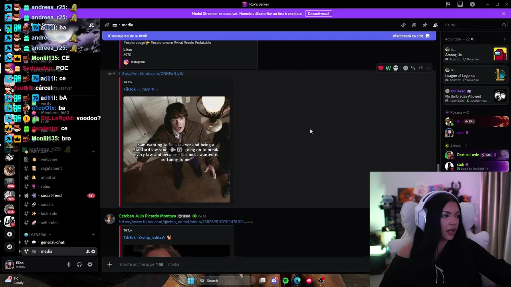
Task: Open the TikTok rory embed title
Action: tap(141, 89)
